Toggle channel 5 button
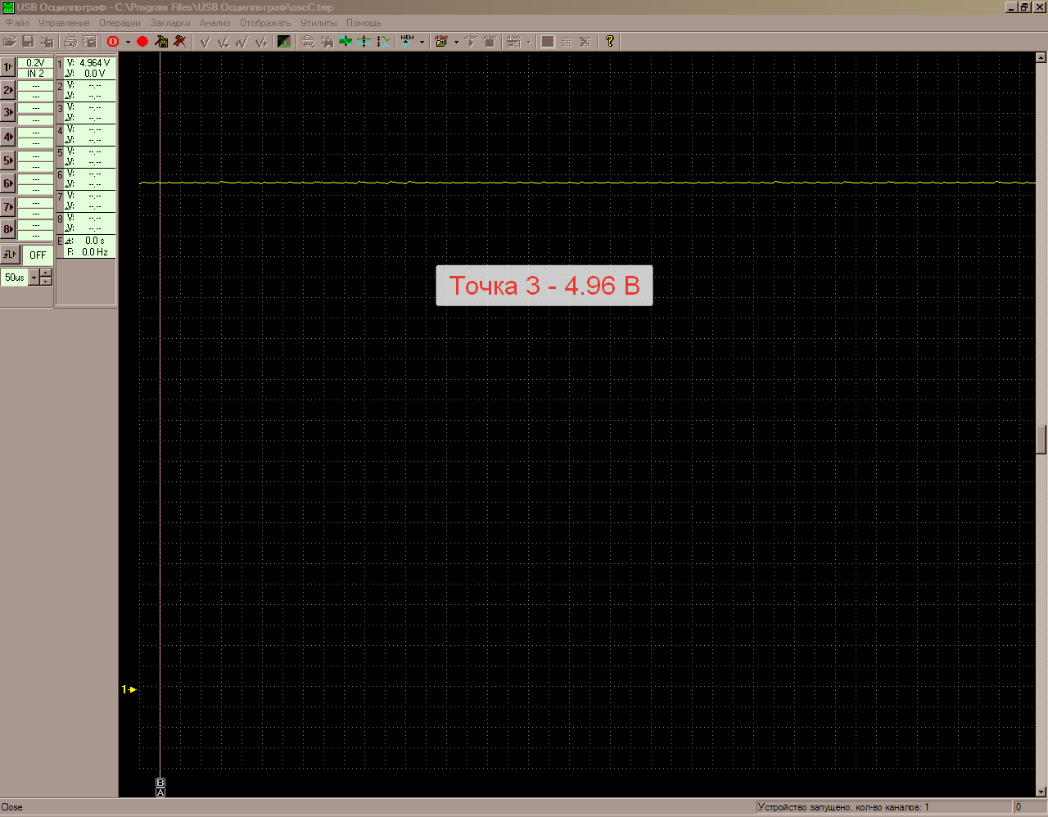Image resolution: width=1048 pixels, height=817 pixels. point(8,160)
